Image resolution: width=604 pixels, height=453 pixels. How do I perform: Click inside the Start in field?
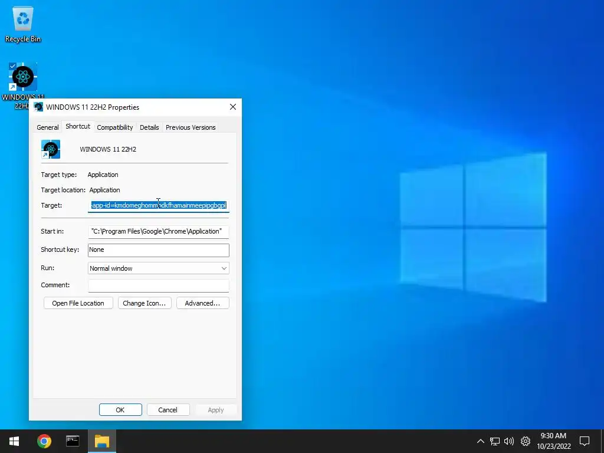[158, 231]
